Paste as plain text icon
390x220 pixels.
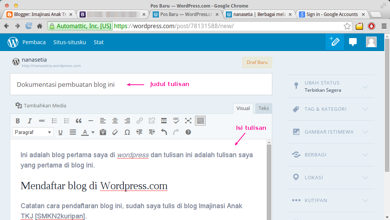tap(103, 132)
